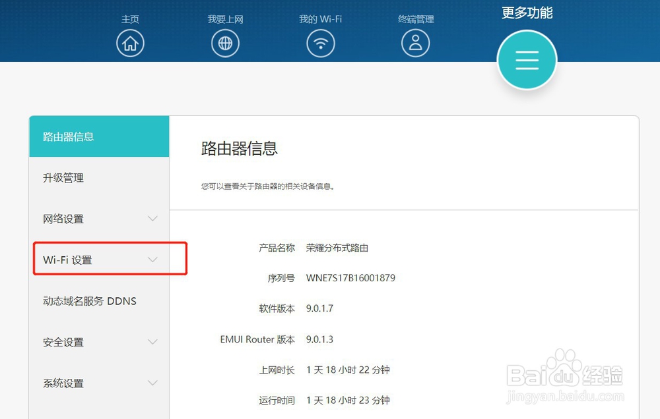Click the 主页 navigation label
Screen dimensions: 660x419
(x=130, y=19)
